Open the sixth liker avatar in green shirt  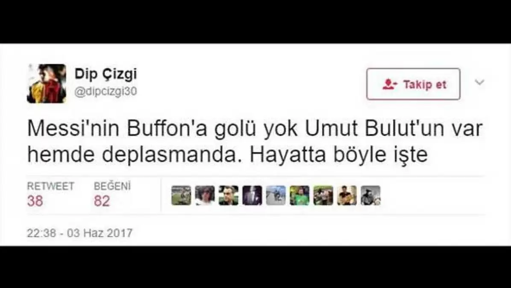pyautogui.click(x=300, y=195)
